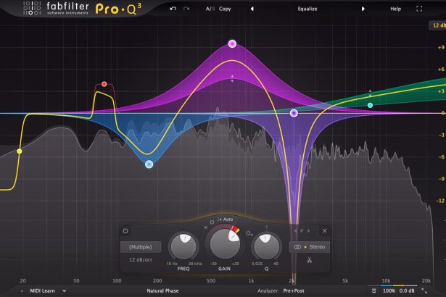Toggle band power button in control panel
446x297 pixels.
pyautogui.click(x=125, y=230)
